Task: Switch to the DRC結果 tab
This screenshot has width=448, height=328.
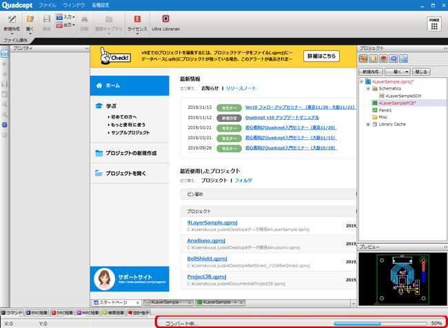Action: pos(63,313)
